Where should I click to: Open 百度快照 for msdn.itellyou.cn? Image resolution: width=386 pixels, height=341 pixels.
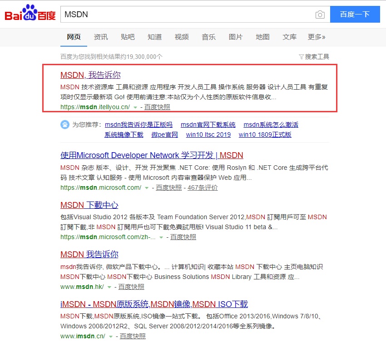tap(157, 107)
